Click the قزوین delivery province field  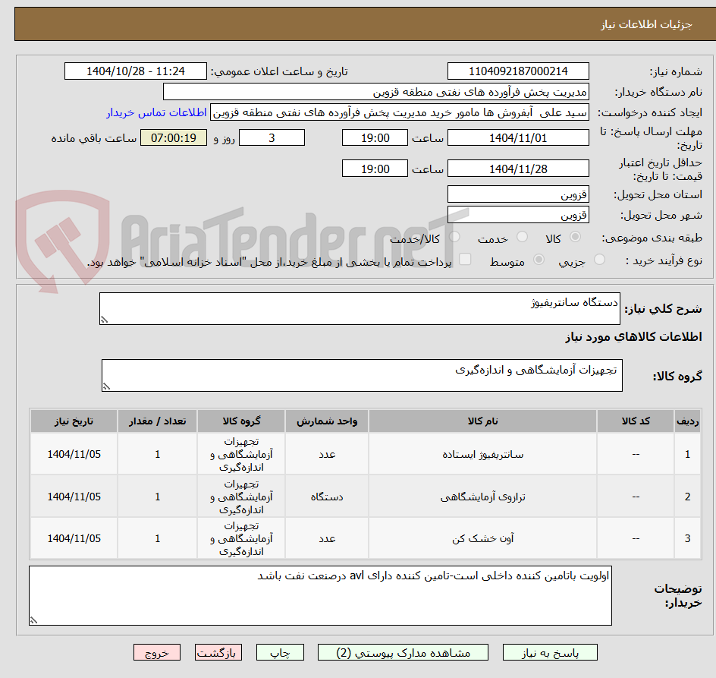click(518, 194)
